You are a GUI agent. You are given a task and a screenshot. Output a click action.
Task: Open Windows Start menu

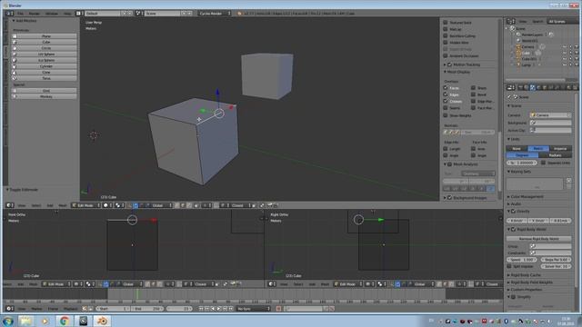pyautogui.click(x=8, y=321)
